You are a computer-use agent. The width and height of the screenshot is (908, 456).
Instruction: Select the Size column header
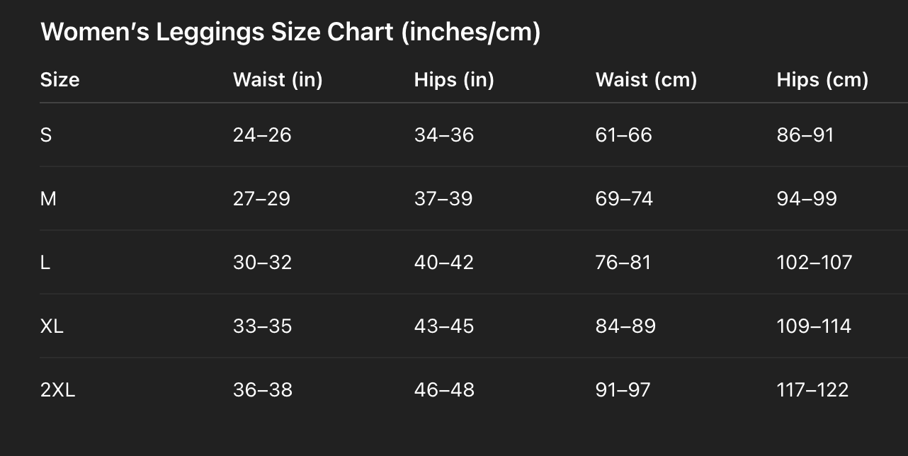coord(59,79)
